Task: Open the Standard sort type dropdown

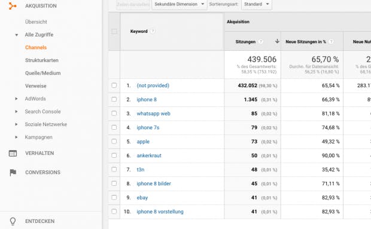Action: (x=257, y=5)
